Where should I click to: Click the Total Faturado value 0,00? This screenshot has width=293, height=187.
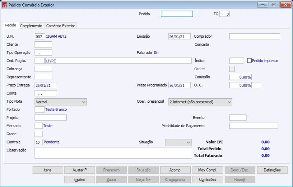pyautogui.click(x=265, y=156)
